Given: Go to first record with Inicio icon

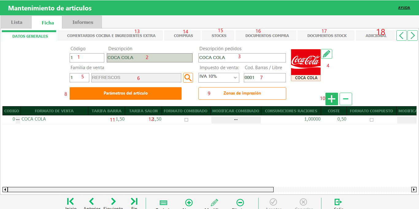Looking at the screenshot, I should click(71, 201).
